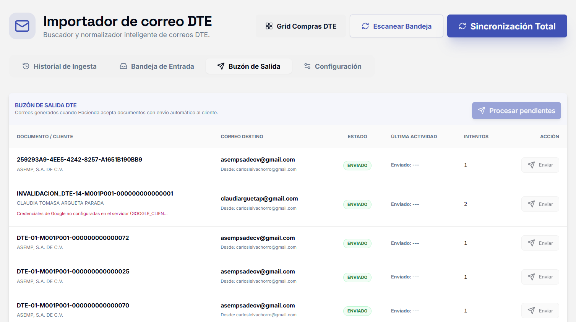Image resolution: width=576 pixels, height=322 pixels.
Task: Select the Buzón de Salida tab
Action: tap(249, 66)
